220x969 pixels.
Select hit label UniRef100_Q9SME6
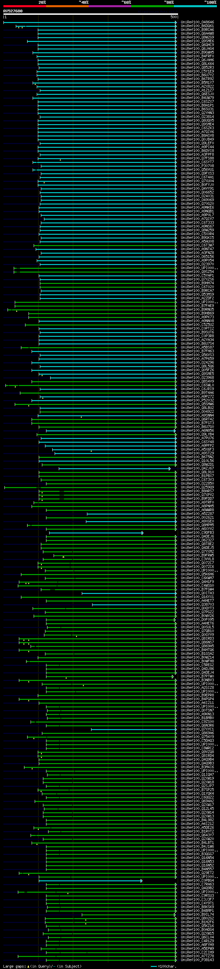point(197,41)
